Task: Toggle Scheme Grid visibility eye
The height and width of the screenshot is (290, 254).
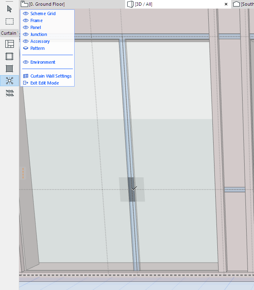Action: point(26,13)
